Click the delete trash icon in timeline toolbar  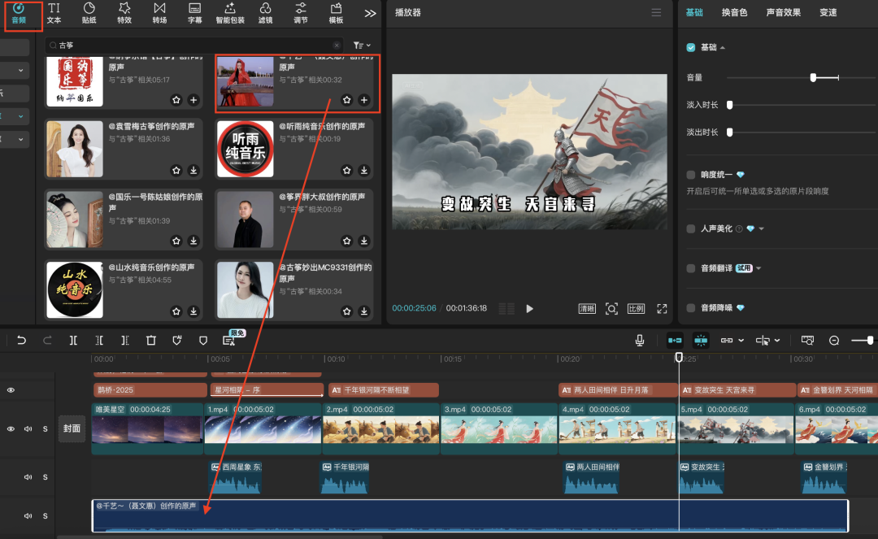[x=150, y=341]
